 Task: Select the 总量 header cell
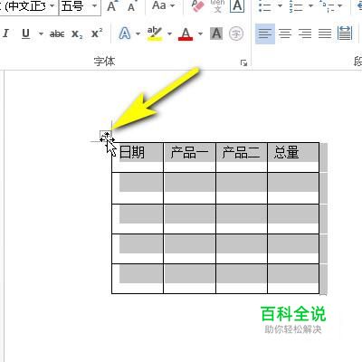click(293, 157)
